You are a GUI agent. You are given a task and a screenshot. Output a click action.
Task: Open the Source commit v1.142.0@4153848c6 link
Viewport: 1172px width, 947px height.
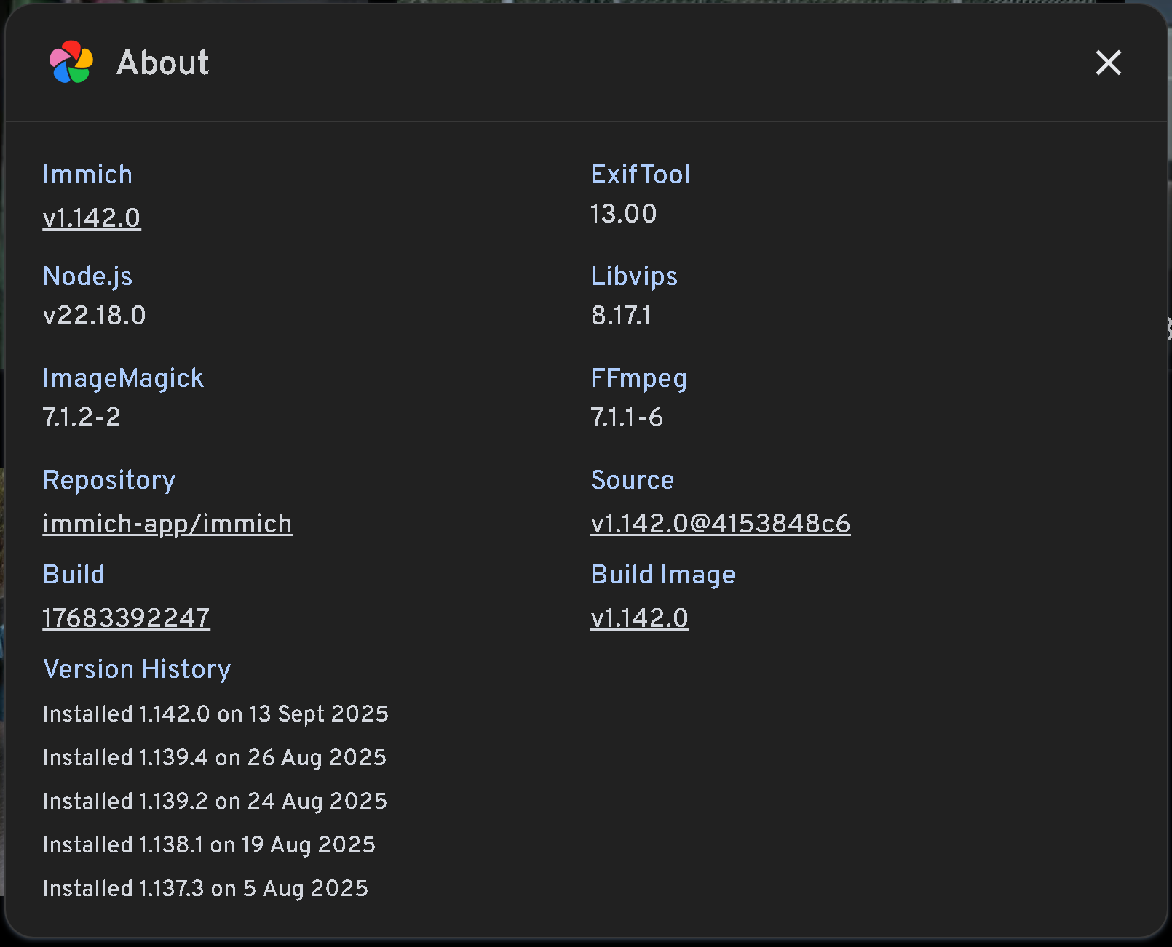720,524
